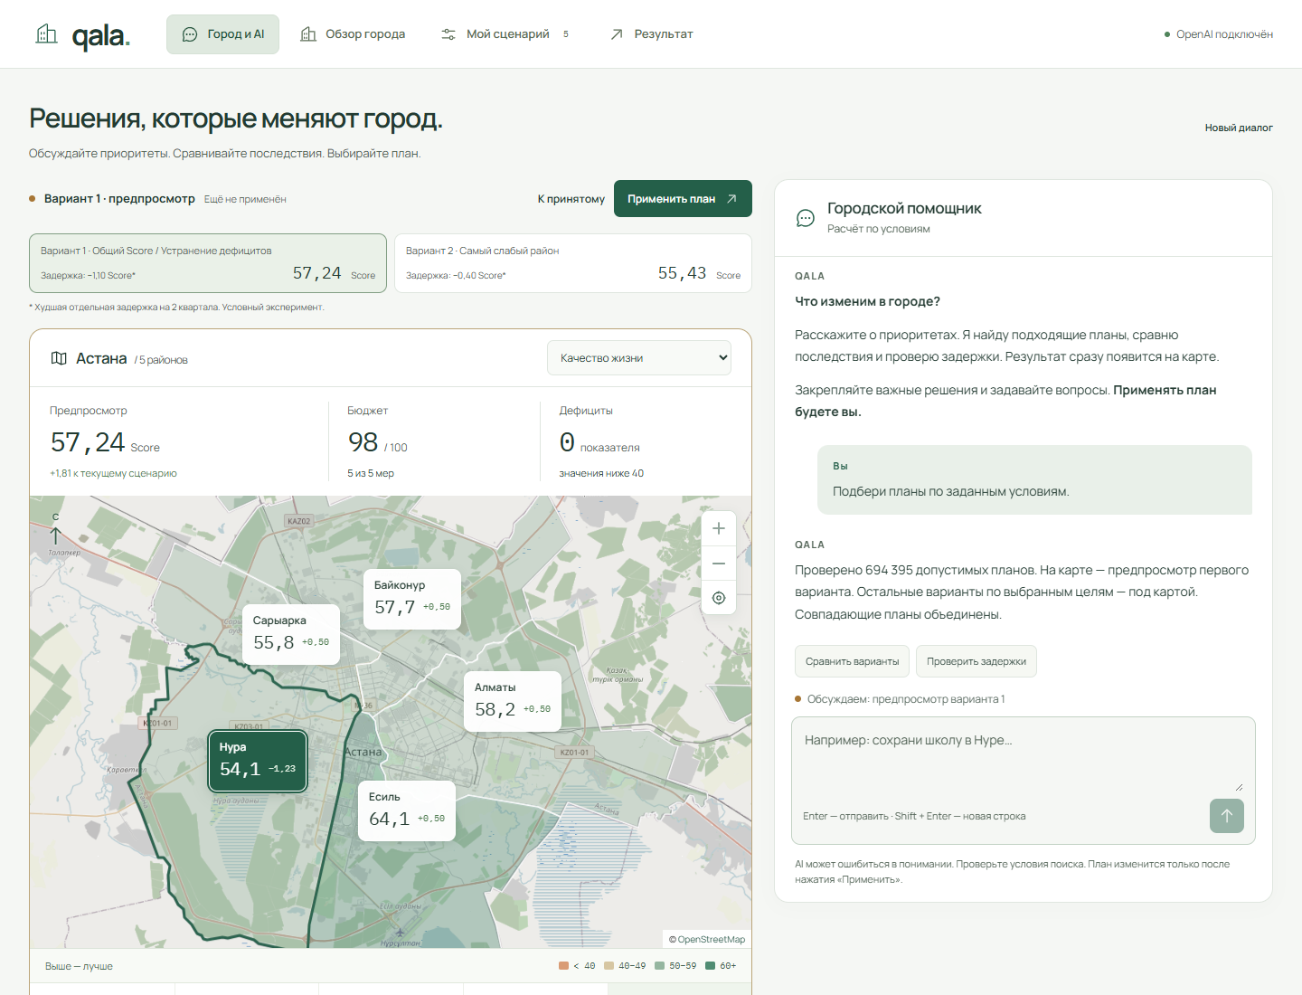Select the Нура district card on map

pos(258,761)
